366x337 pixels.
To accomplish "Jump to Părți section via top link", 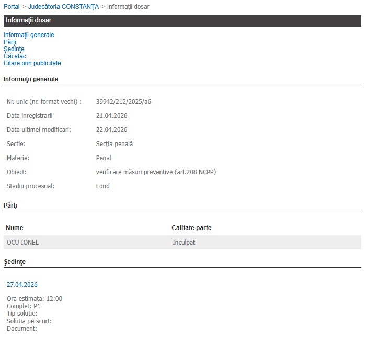I will pos(10,42).
